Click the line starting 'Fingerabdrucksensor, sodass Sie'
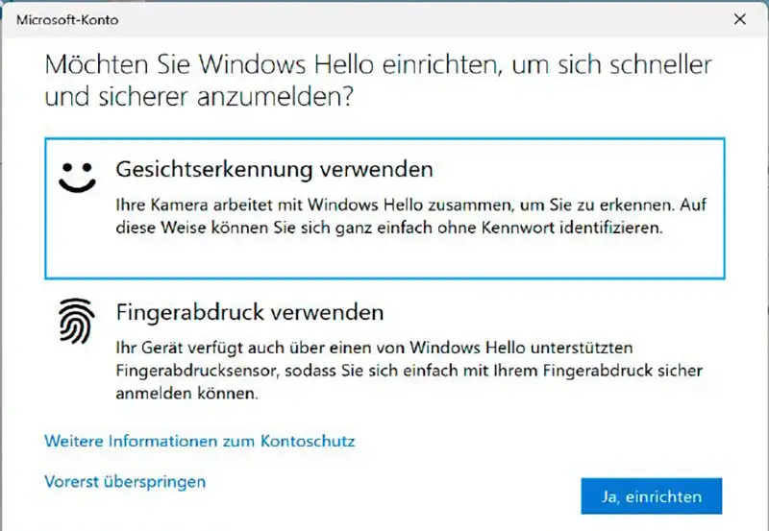 click(409, 371)
